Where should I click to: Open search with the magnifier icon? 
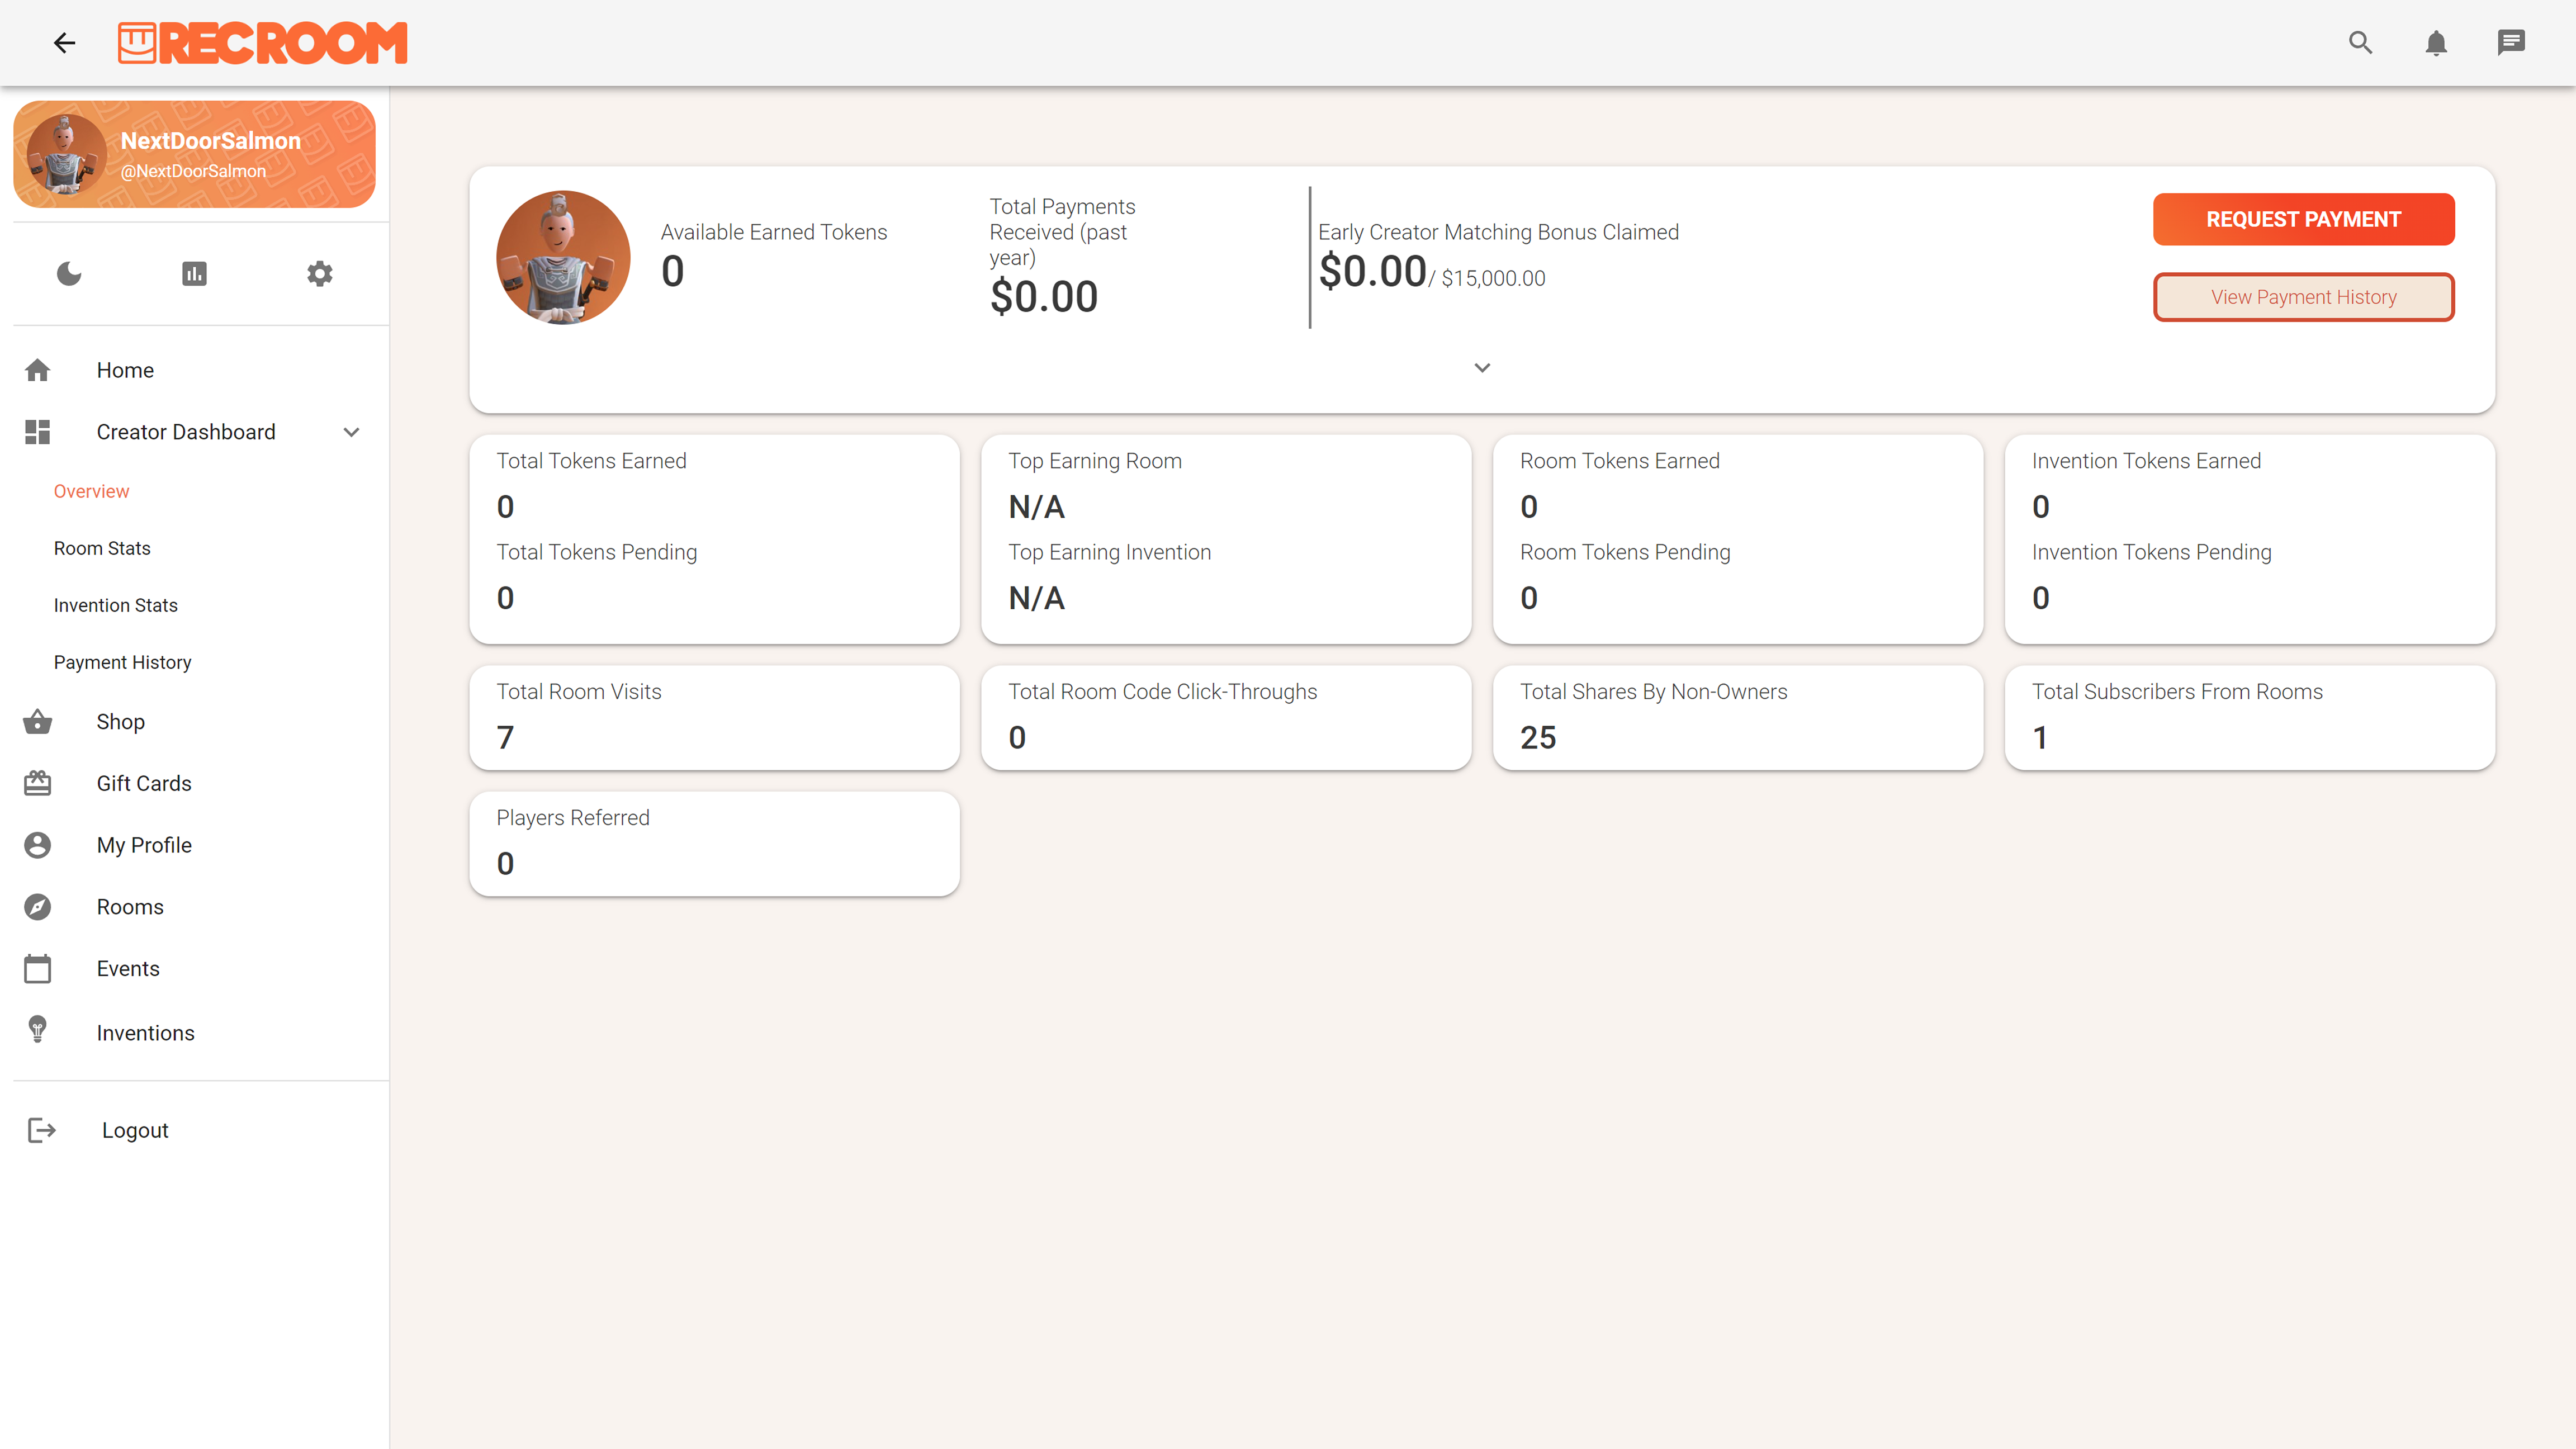point(2360,42)
